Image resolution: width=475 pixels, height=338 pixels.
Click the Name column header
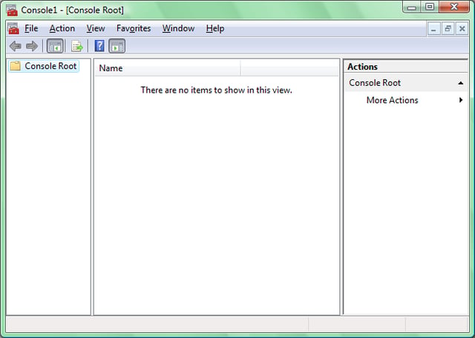coord(168,68)
